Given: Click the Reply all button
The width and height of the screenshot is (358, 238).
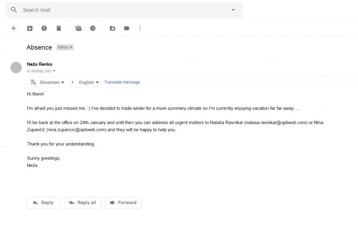Looking at the screenshot, I should tap(82, 203).
